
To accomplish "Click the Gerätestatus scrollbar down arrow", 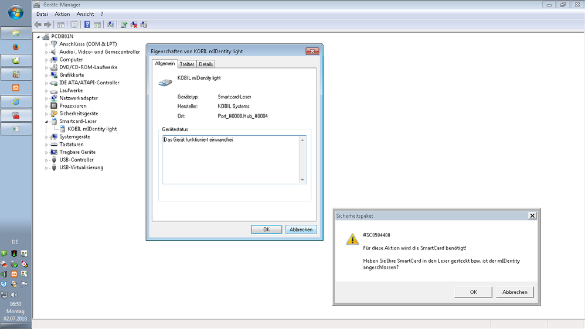I will tap(302, 180).
